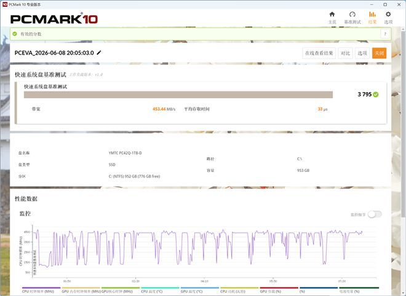The width and height of the screenshot is (406, 296).
Task: Toggle the 监控细节 monitoring details switch
Action: tap(375, 214)
